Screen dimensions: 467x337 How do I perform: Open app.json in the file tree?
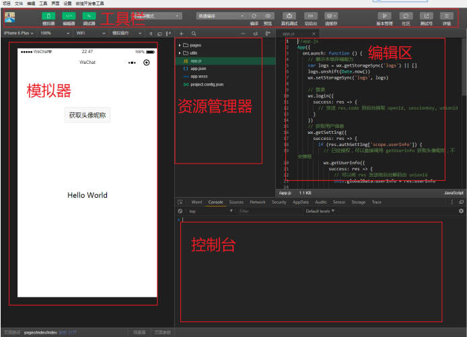[199, 69]
